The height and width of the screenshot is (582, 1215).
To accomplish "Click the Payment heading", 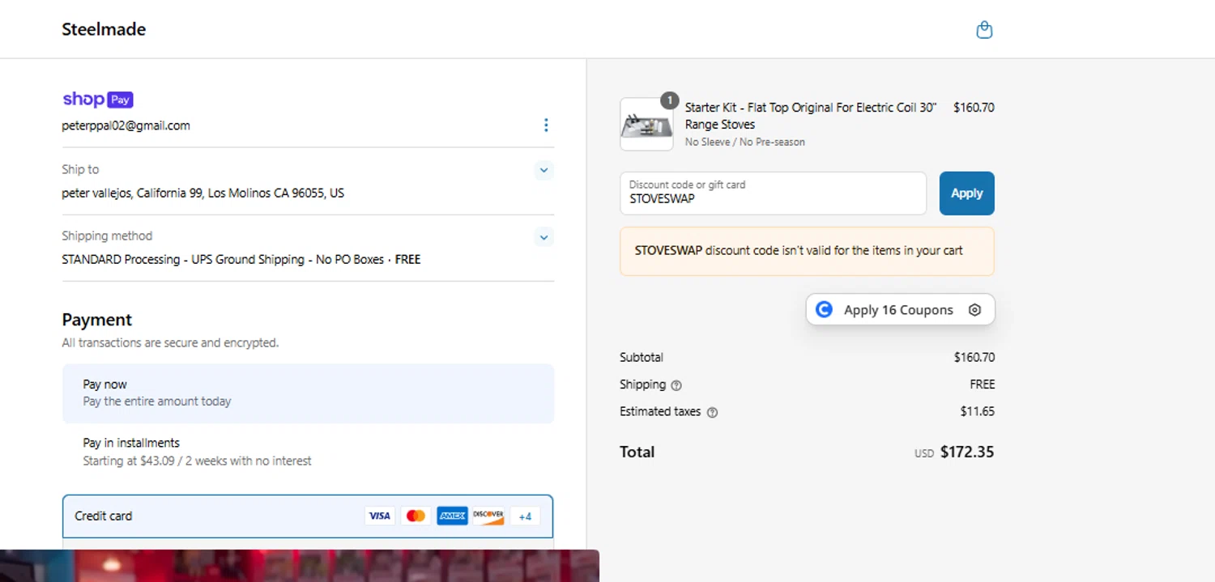I will [x=96, y=320].
